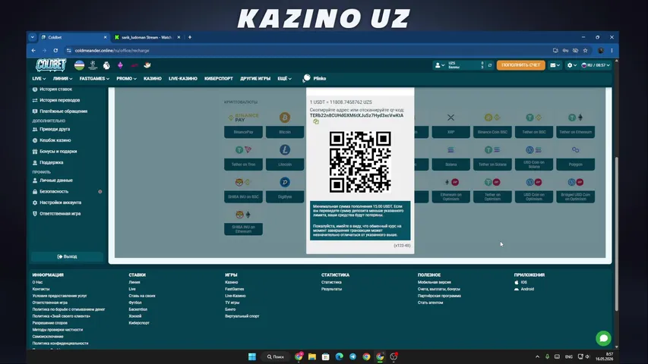Select the Bridged USD Coin on Optimism button

click(x=575, y=196)
